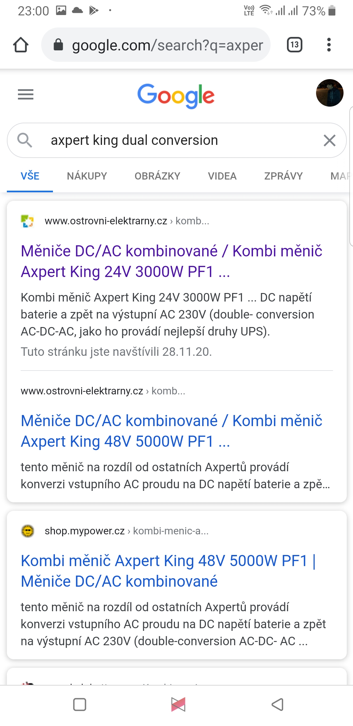353x726 pixels.
Task: Open Axpert King 24V 3000W PF1 result
Action: click(x=171, y=261)
